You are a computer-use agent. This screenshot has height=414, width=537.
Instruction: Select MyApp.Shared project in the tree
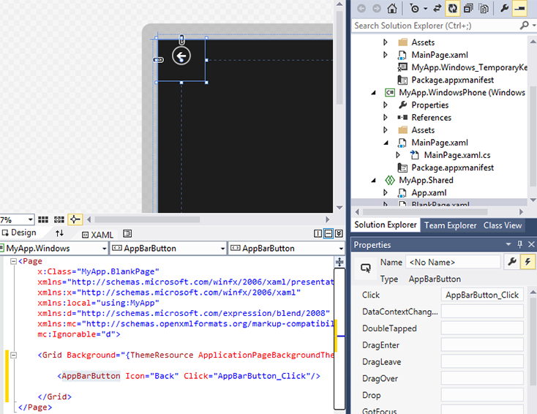click(426, 180)
